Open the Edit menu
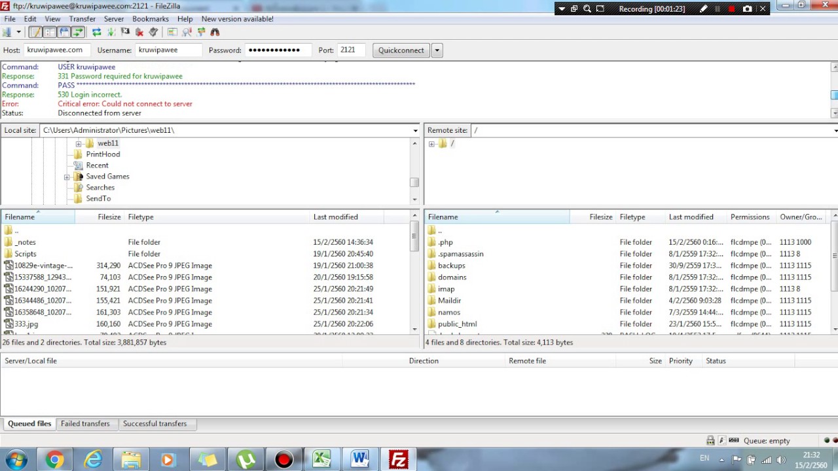The height and width of the screenshot is (471, 838). pyautogui.click(x=30, y=19)
